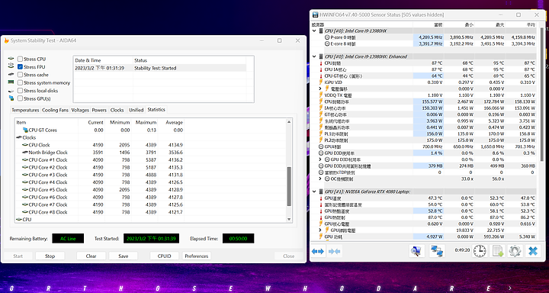The width and height of the screenshot is (549, 293).
Task: Click the icon beside Stress FPU
Action: 11,66
